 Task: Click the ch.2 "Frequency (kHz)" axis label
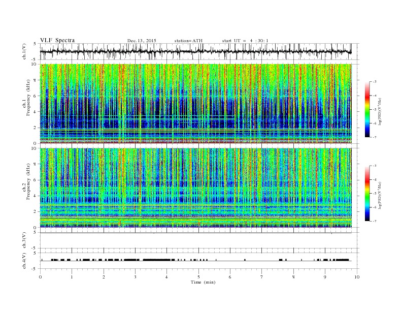[28, 181]
